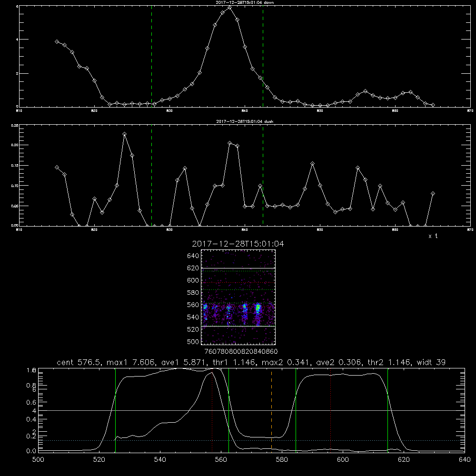Click the solid green line near 585 in bottom plot
The height and width of the screenshot is (476, 476).
click(x=296, y=410)
